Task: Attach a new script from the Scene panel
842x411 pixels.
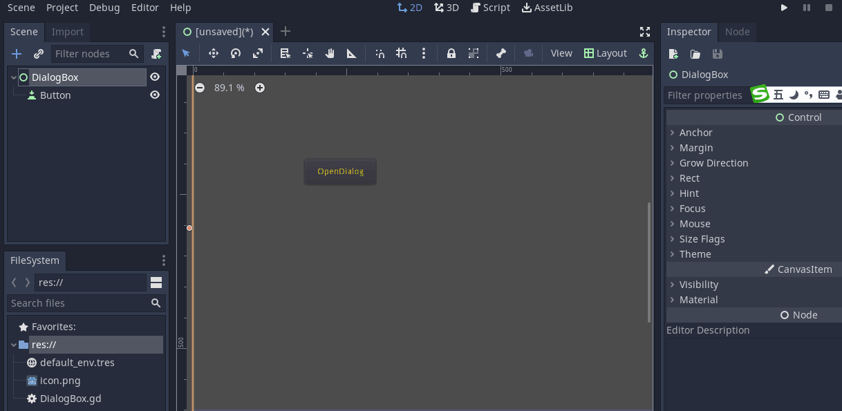Action: [156, 53]
